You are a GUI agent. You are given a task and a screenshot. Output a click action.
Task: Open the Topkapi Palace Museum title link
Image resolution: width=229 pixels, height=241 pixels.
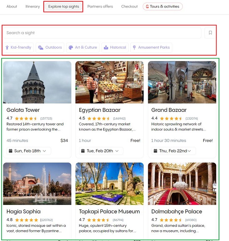point(110,211)
